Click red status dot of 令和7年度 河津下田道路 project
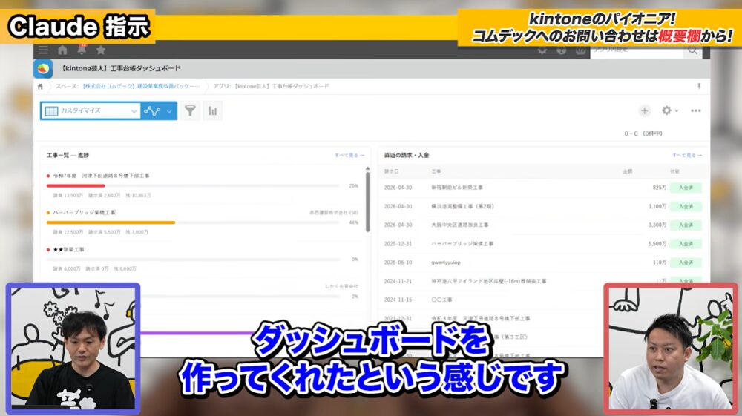742x416 pixels. point(48,176)
